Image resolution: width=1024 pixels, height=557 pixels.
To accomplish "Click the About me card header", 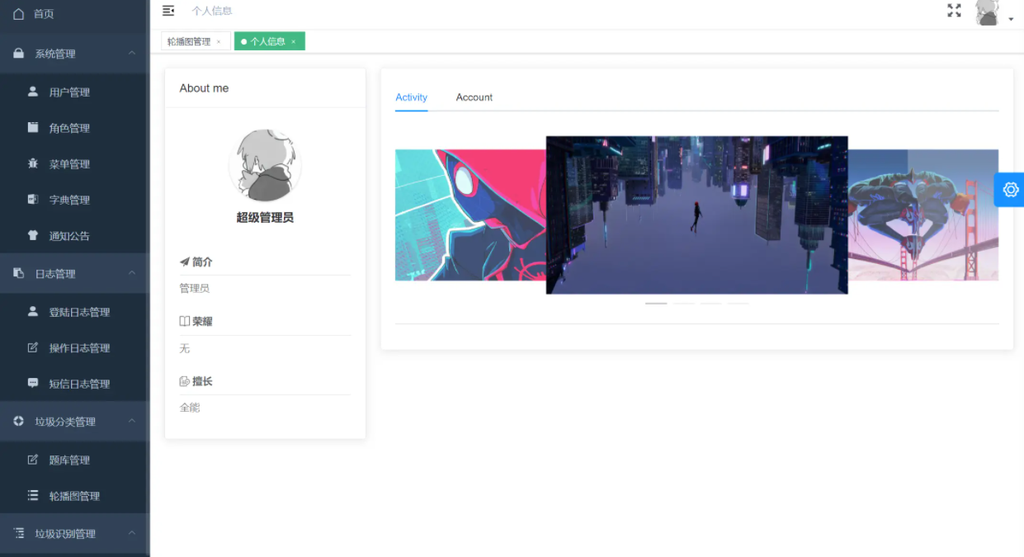I will [x=265, y=88].
